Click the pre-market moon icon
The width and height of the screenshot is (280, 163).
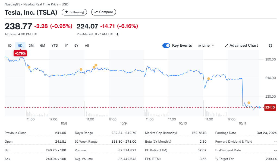click(x=118, y=34)
